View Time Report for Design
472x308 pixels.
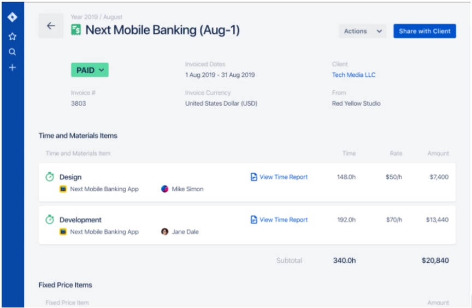click(x=283, y=177)
